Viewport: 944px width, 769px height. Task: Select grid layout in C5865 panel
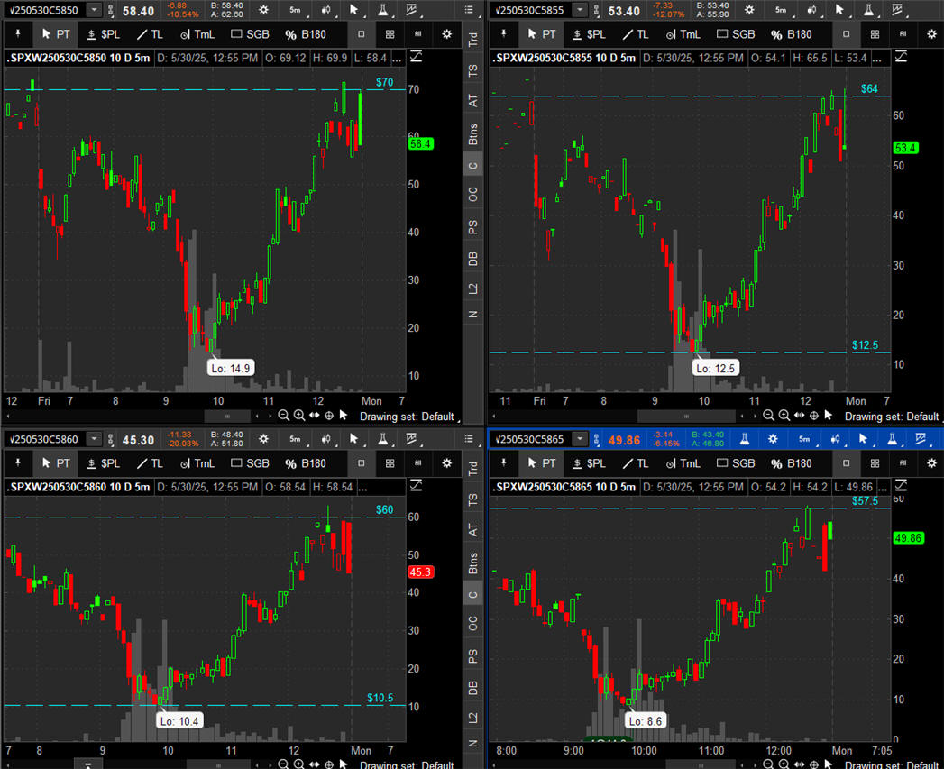(x=875, y=463)
